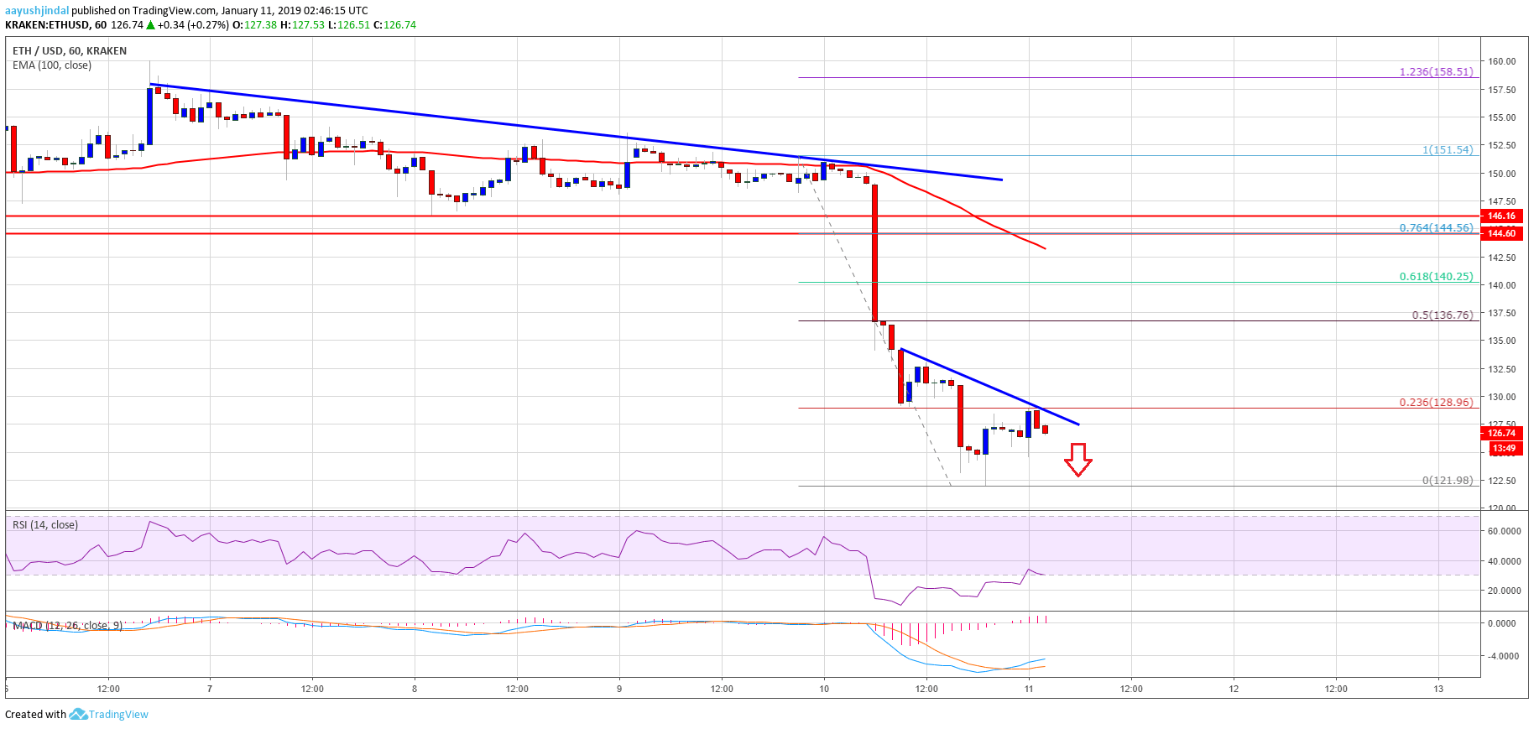Click the red down arrow marker

coord(1078,460)
